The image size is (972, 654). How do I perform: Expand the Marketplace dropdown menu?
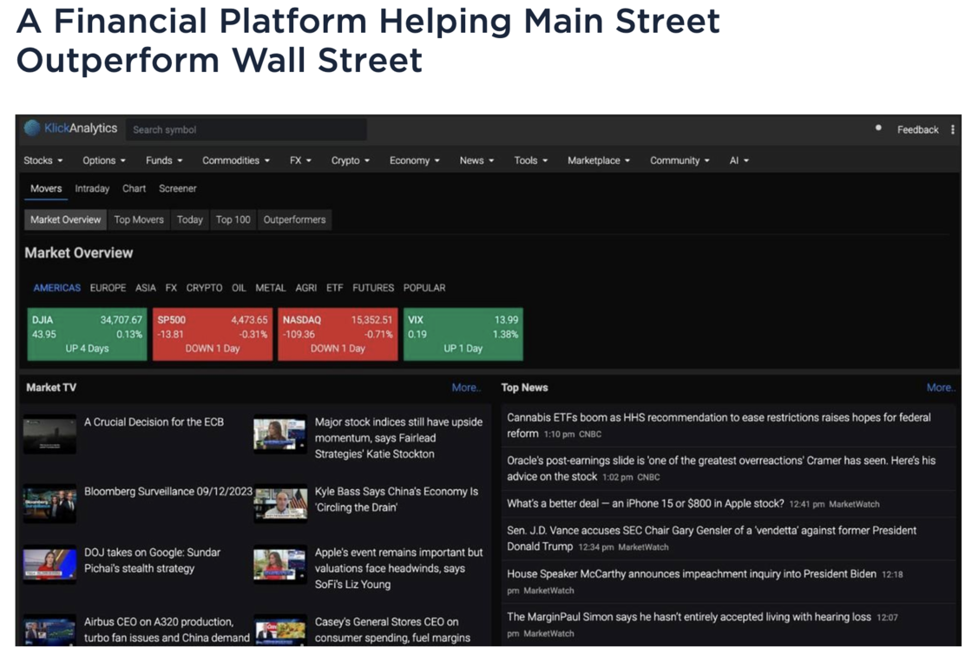599,160
